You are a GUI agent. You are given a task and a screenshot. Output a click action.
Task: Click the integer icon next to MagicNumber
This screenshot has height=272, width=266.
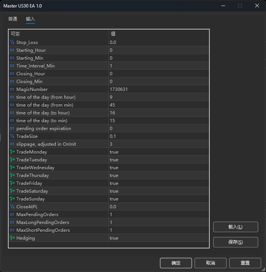(x=12, y=89)
